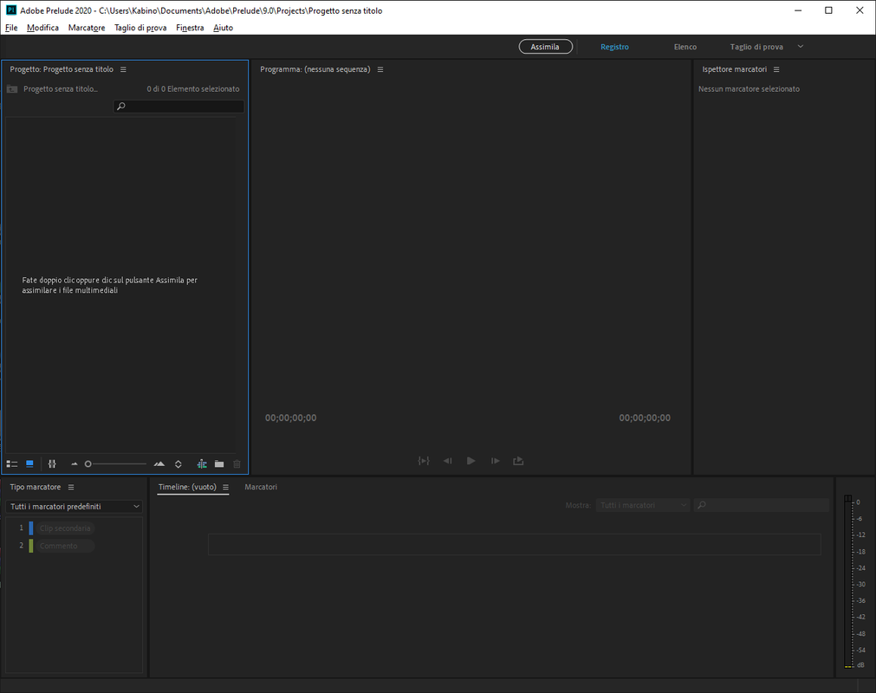Click the small mountain zoom-out icon
Image resolution: width=876 pixels, height=693 pixels.
click(75, 464)
